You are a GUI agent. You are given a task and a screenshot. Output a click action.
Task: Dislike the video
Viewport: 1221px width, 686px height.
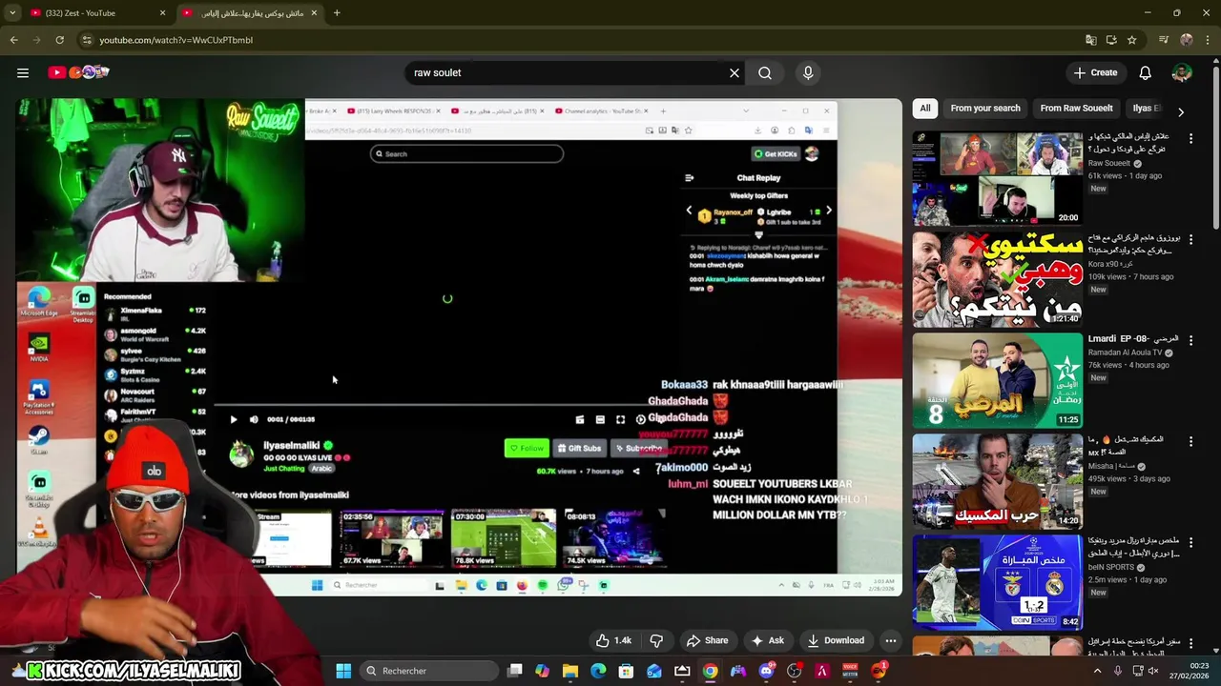(656, 640)
